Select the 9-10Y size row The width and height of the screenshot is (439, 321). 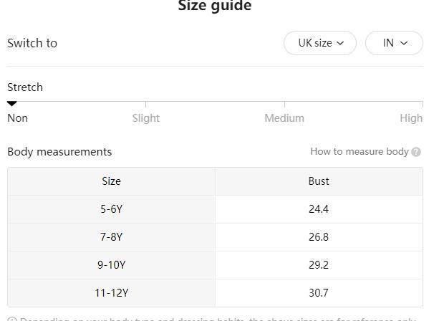[111, 265]
